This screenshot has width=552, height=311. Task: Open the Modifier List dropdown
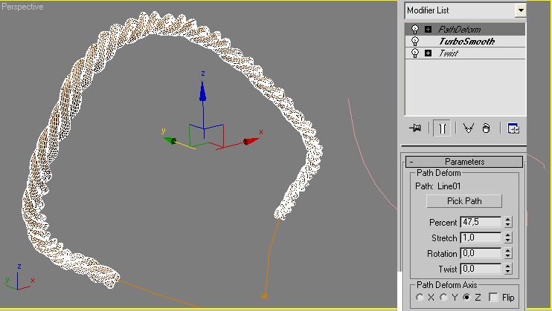520,10
